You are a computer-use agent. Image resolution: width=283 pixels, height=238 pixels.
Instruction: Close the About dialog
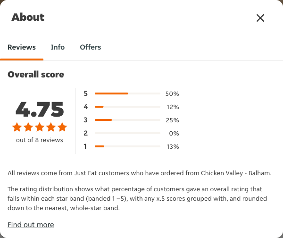coord(260,18)
